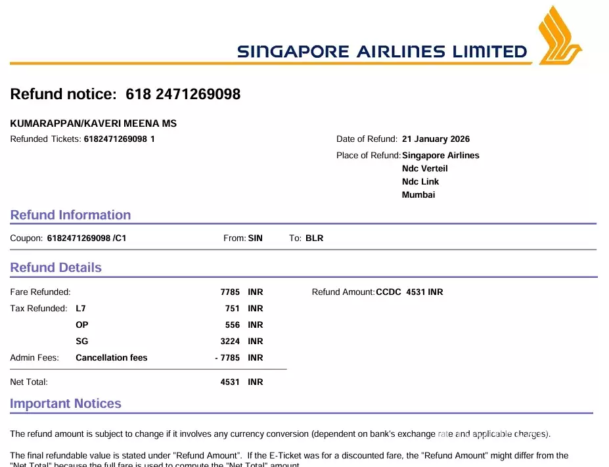This screenshot has width=609, height=467.
Task: Click the Cancellation fees label
Action: (x=112, y=358)
